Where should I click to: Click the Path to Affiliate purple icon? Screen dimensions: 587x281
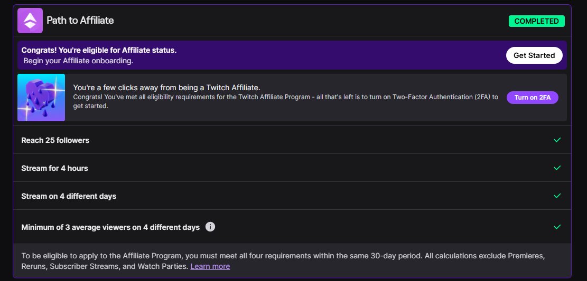30,21
